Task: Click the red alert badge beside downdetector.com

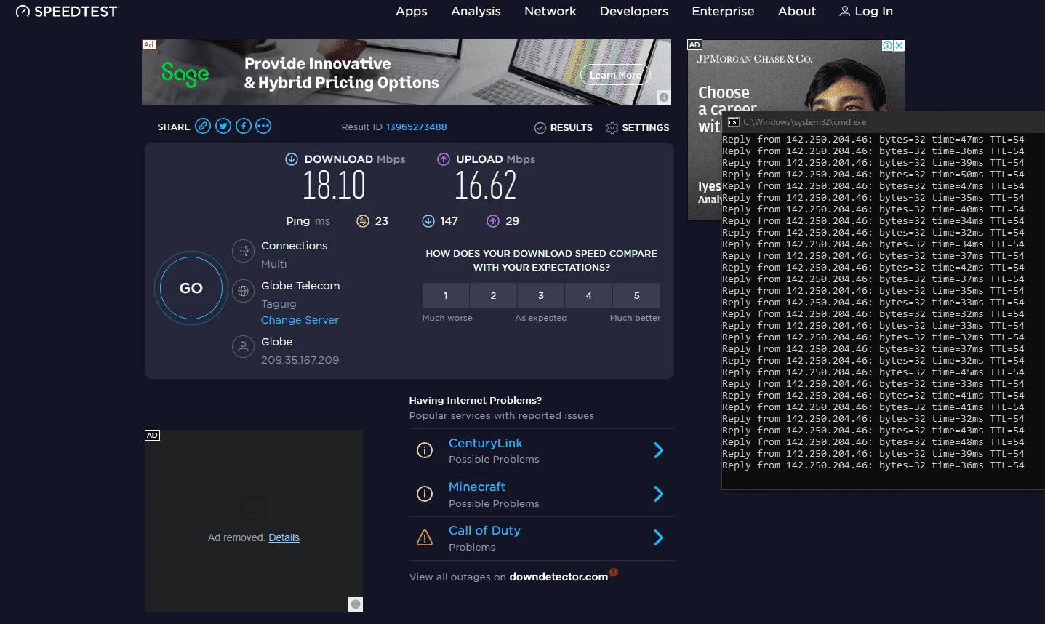Action: [614, 572]
